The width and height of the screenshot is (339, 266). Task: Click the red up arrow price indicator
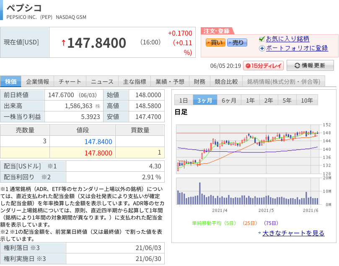[63, 43]
